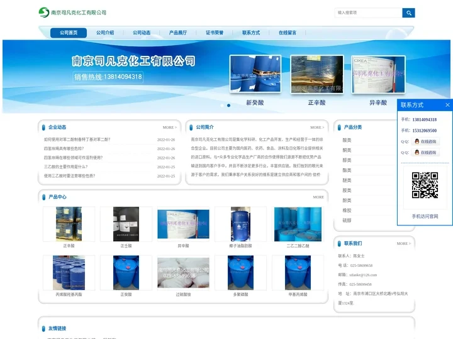This screenshot has height=339, width=453.
Task: Select the 酚类 product category
Action: [x=347, y=201]
